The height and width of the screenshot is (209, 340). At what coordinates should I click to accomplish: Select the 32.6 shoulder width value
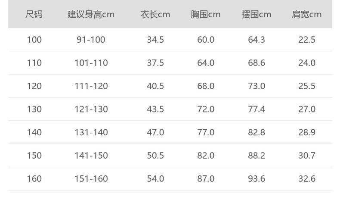point(307,178)
